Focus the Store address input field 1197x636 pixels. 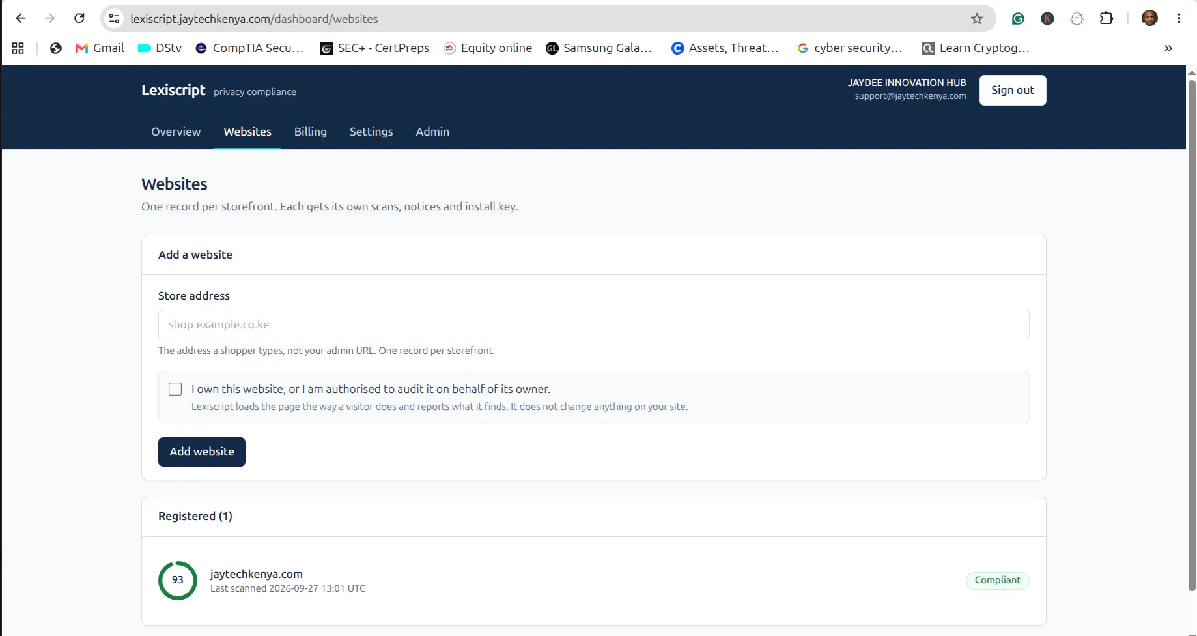593,325
